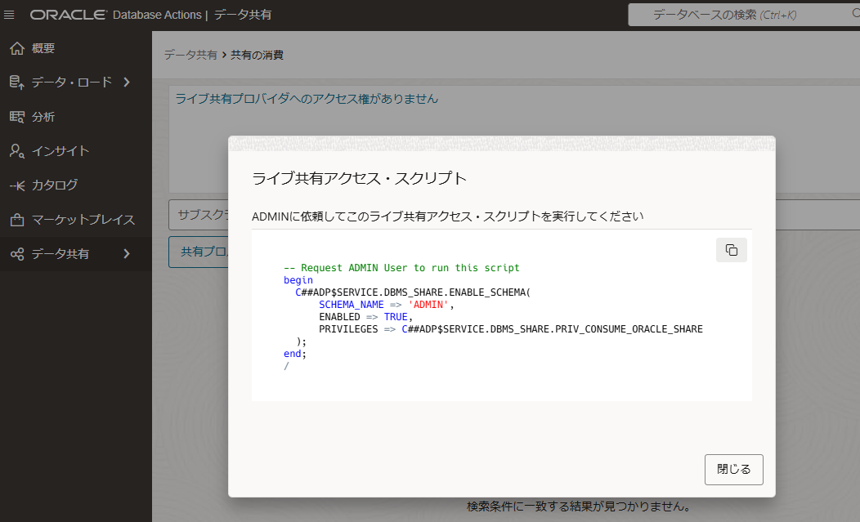Click the 概要 home icon
Image resolution: width=860 pixels, height=522 pixels.
(16, 48)
